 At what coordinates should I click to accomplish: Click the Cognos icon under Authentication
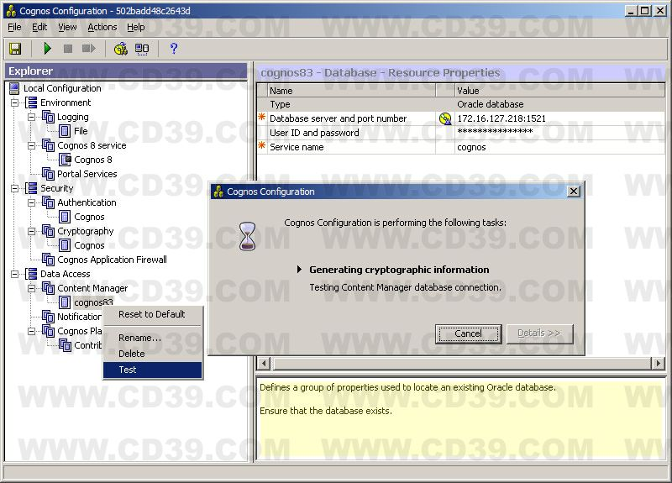(65, 217)
